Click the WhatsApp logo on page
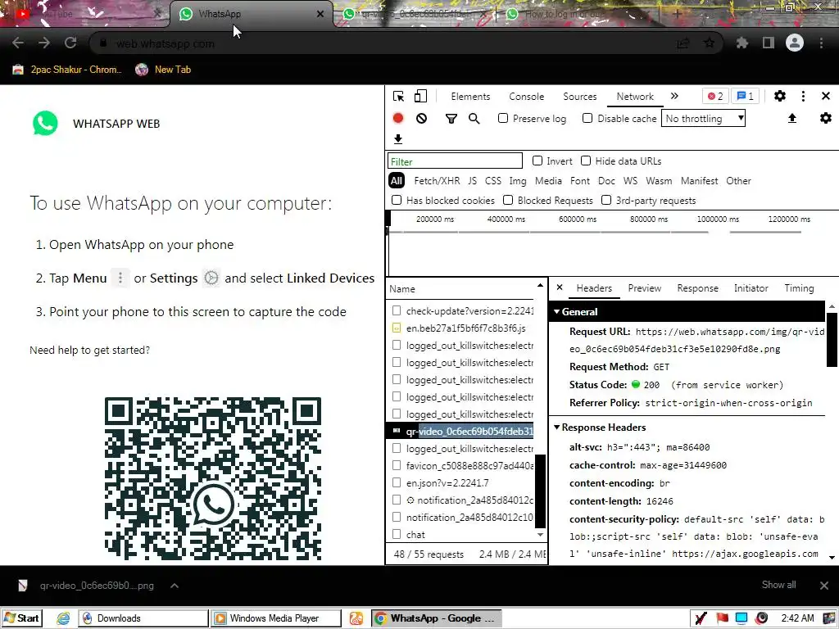This screenshot has height=629, width=839. 46,124
